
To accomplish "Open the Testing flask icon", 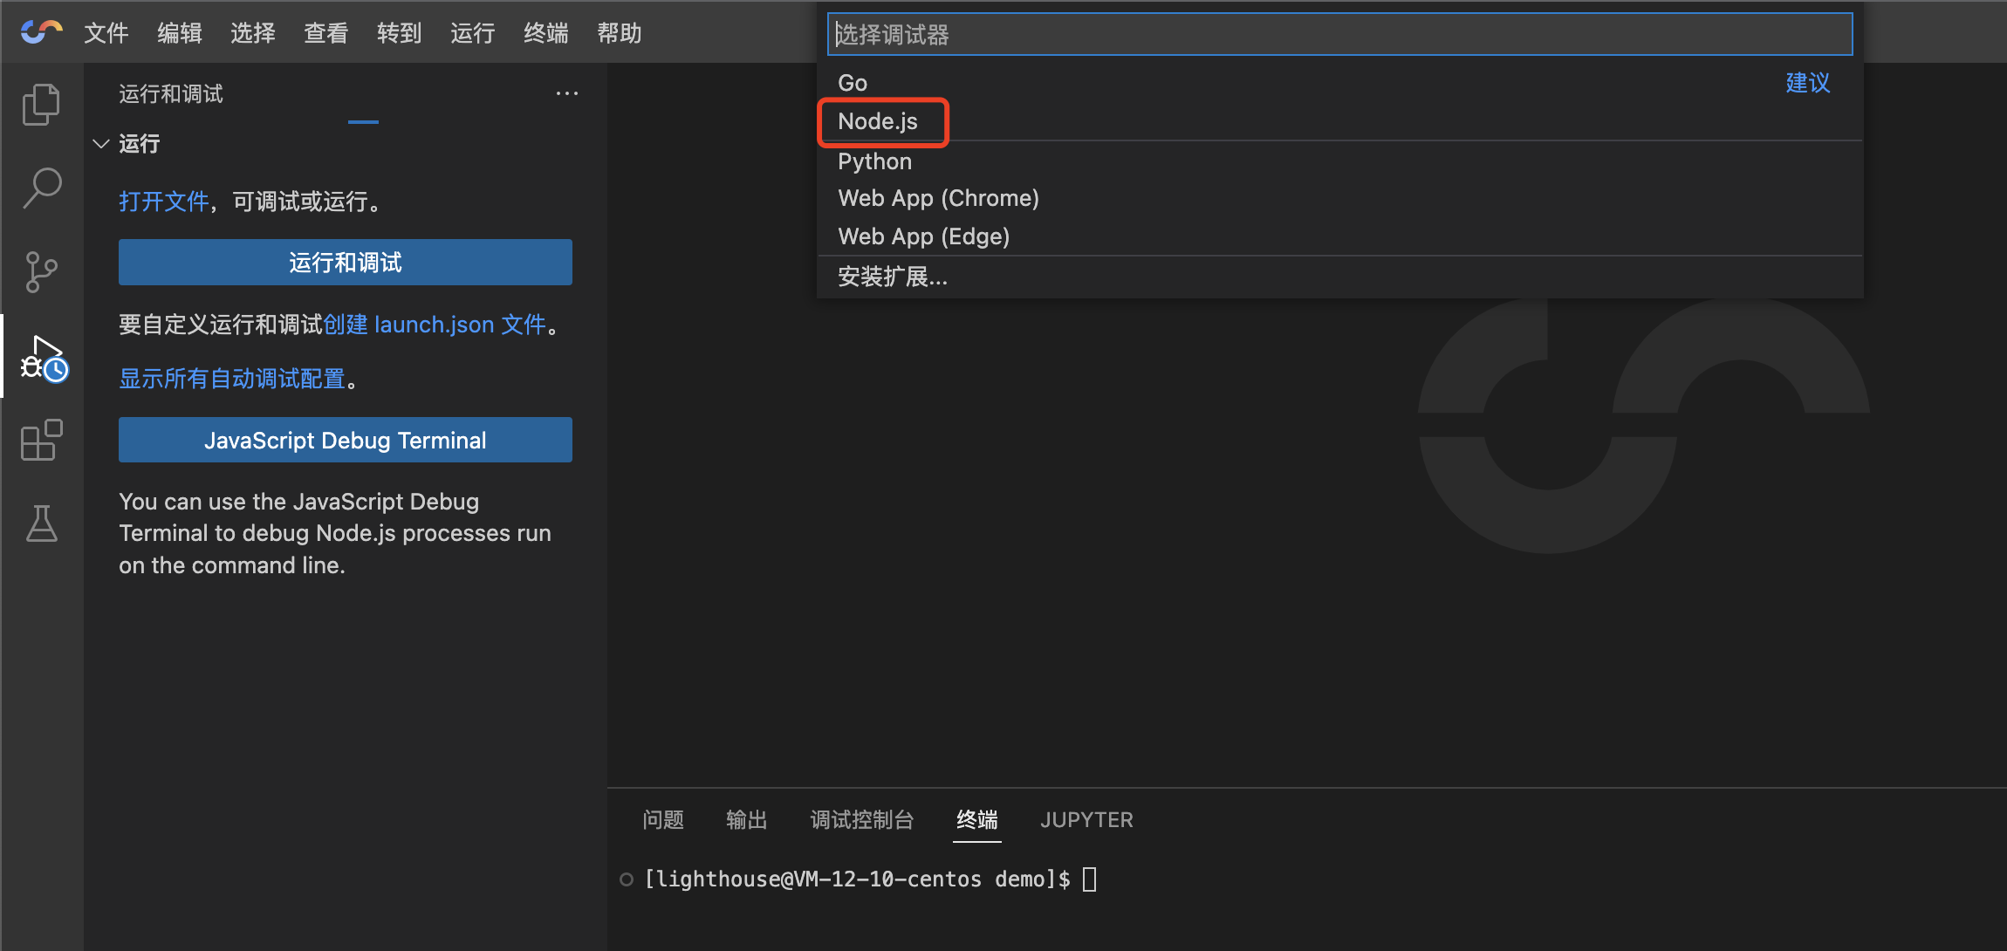I will [41, 523].
